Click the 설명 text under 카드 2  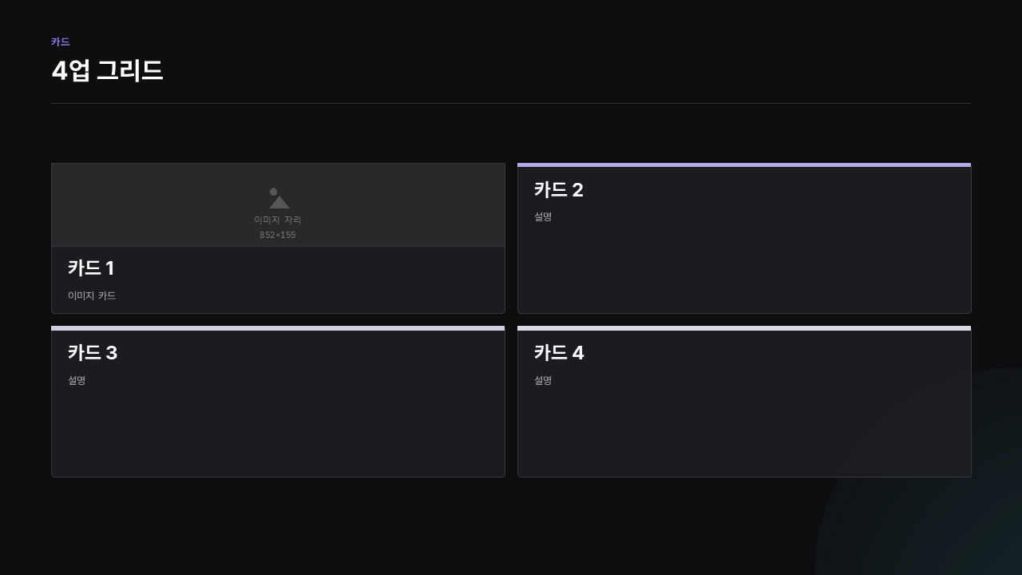543,216
